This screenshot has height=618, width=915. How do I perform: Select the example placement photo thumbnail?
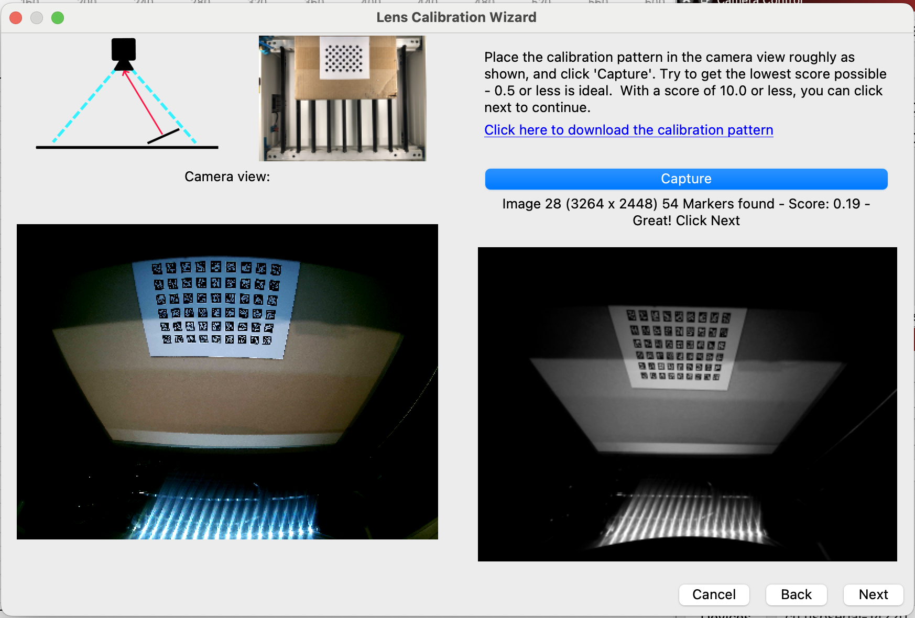click(x=342, y=98)
